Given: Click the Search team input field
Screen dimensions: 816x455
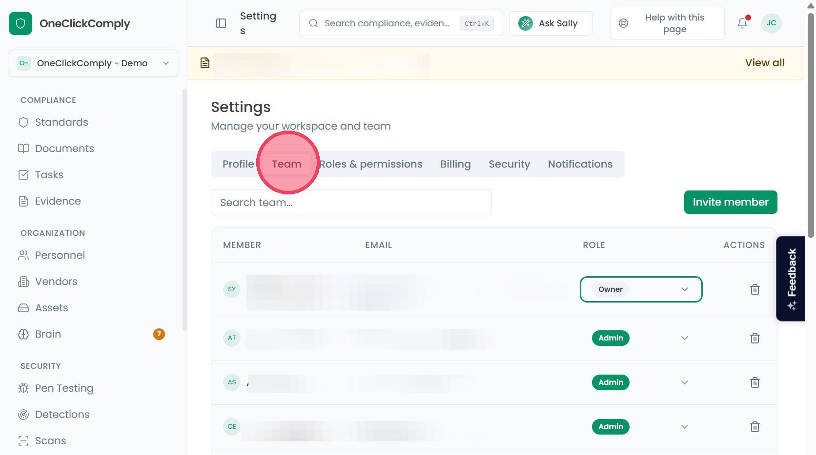Looking at the screenshot, I should (351, 202).
